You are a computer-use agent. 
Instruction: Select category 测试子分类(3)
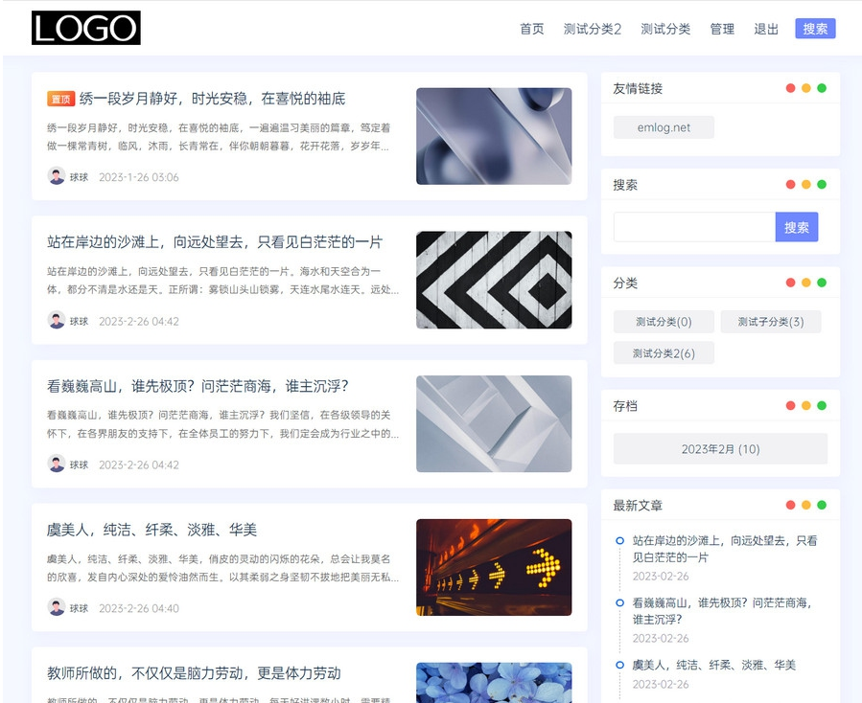coord(771,322)
